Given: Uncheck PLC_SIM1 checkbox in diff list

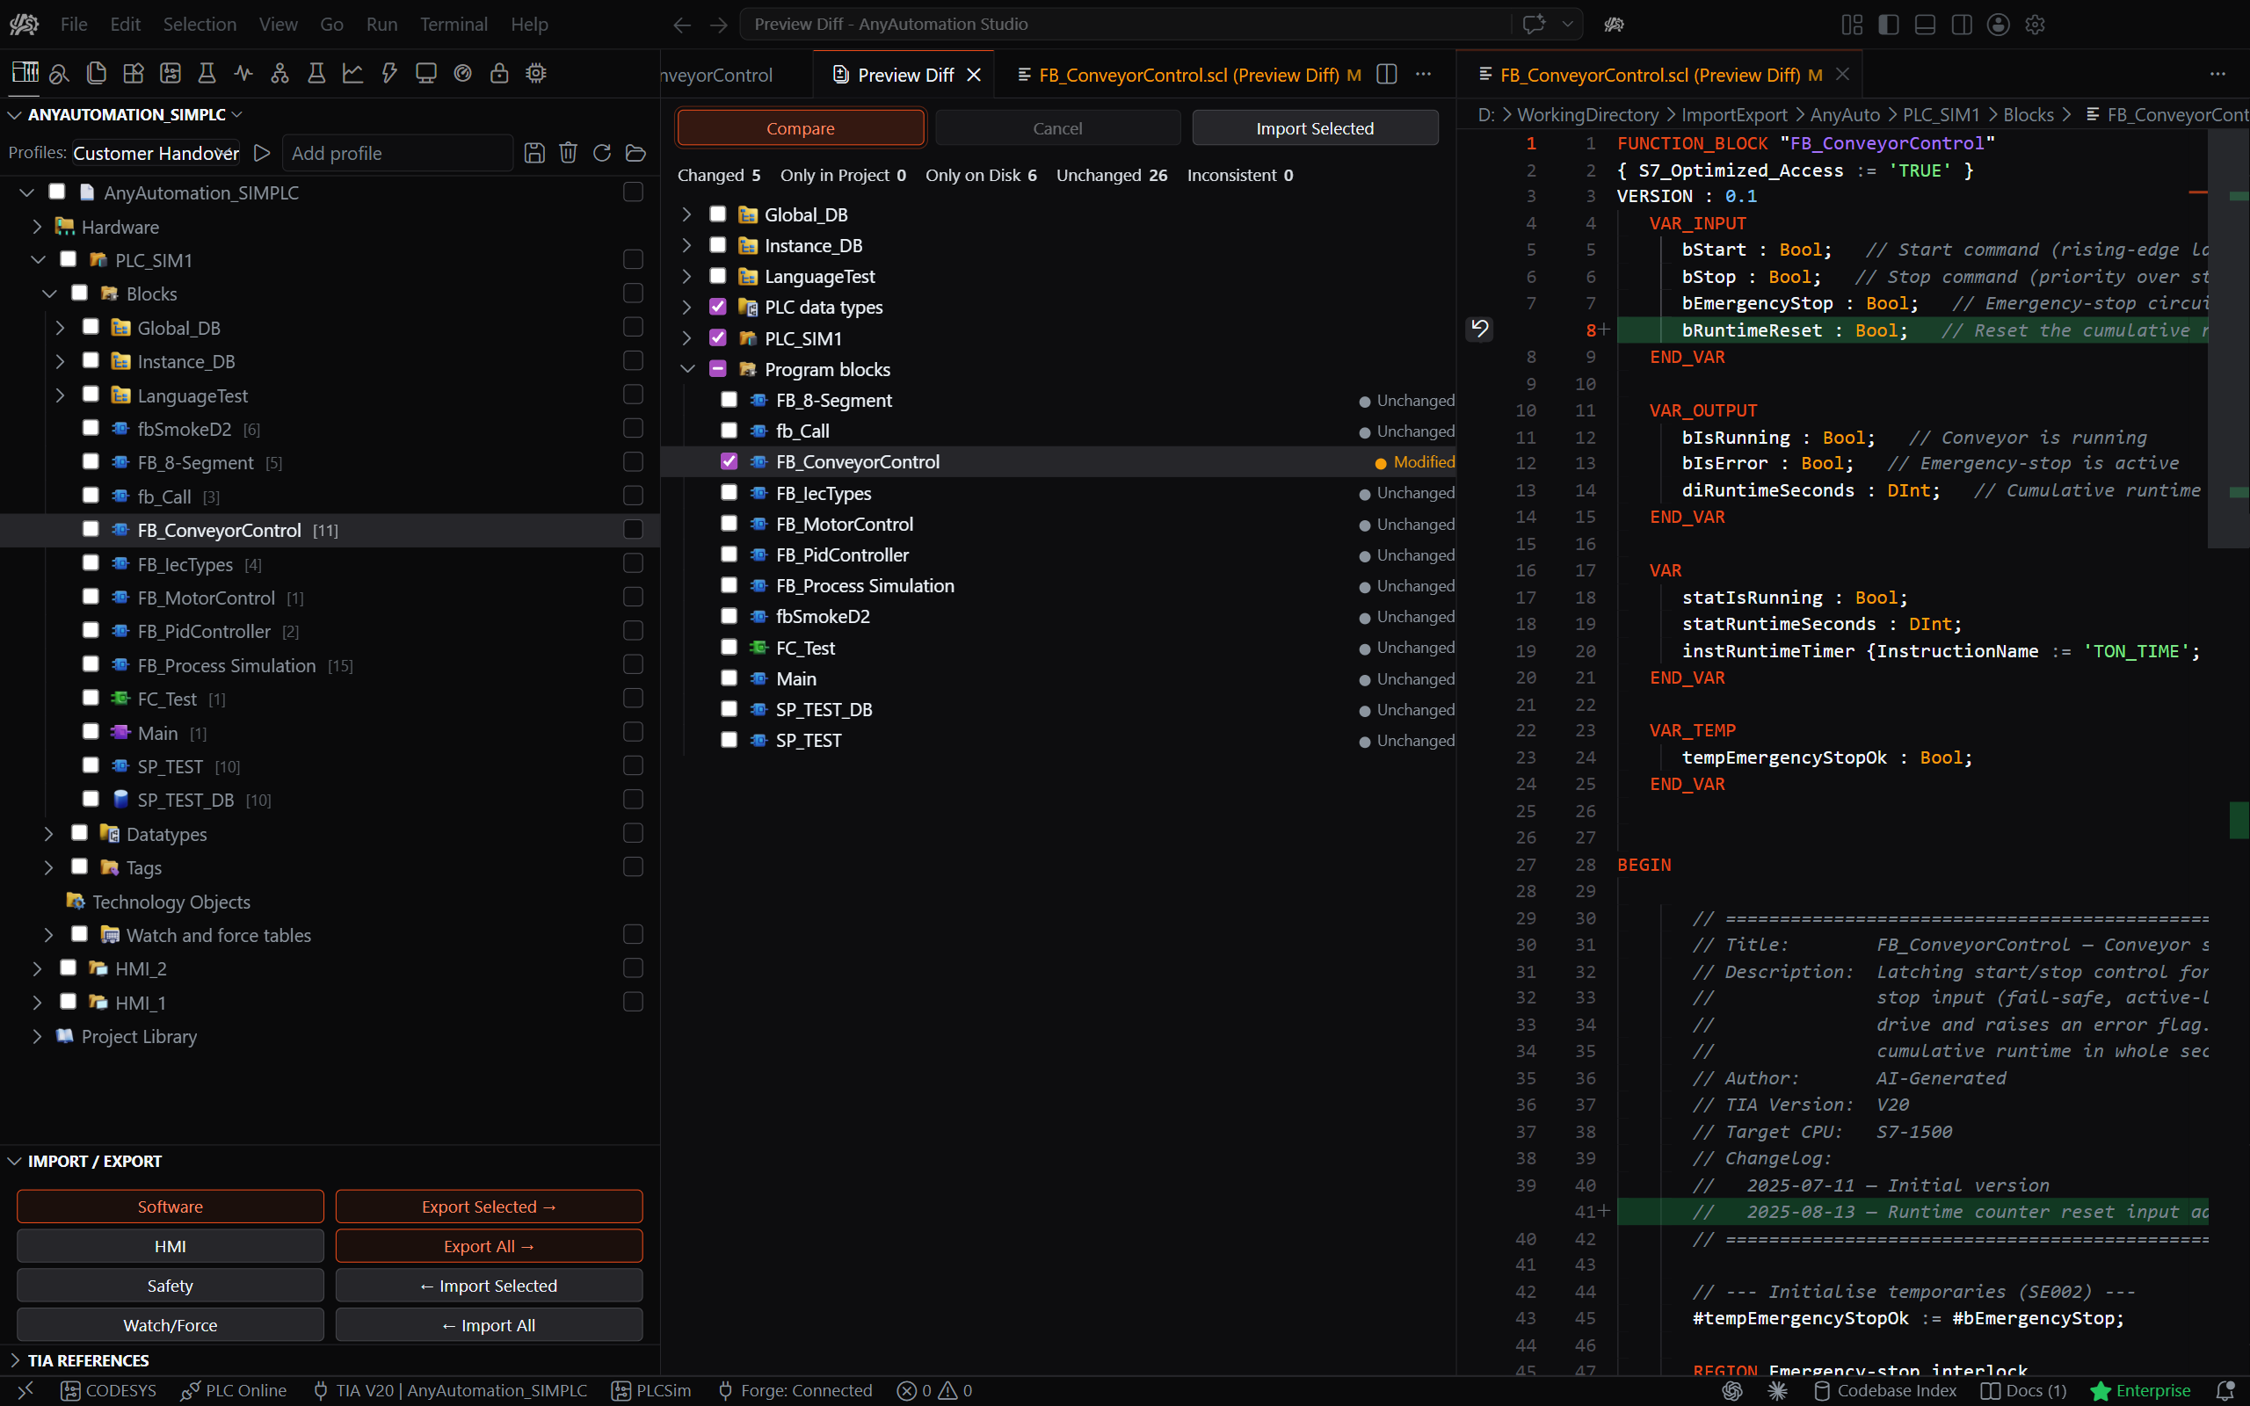Looking at the screenshot, I should pos(718,337).
